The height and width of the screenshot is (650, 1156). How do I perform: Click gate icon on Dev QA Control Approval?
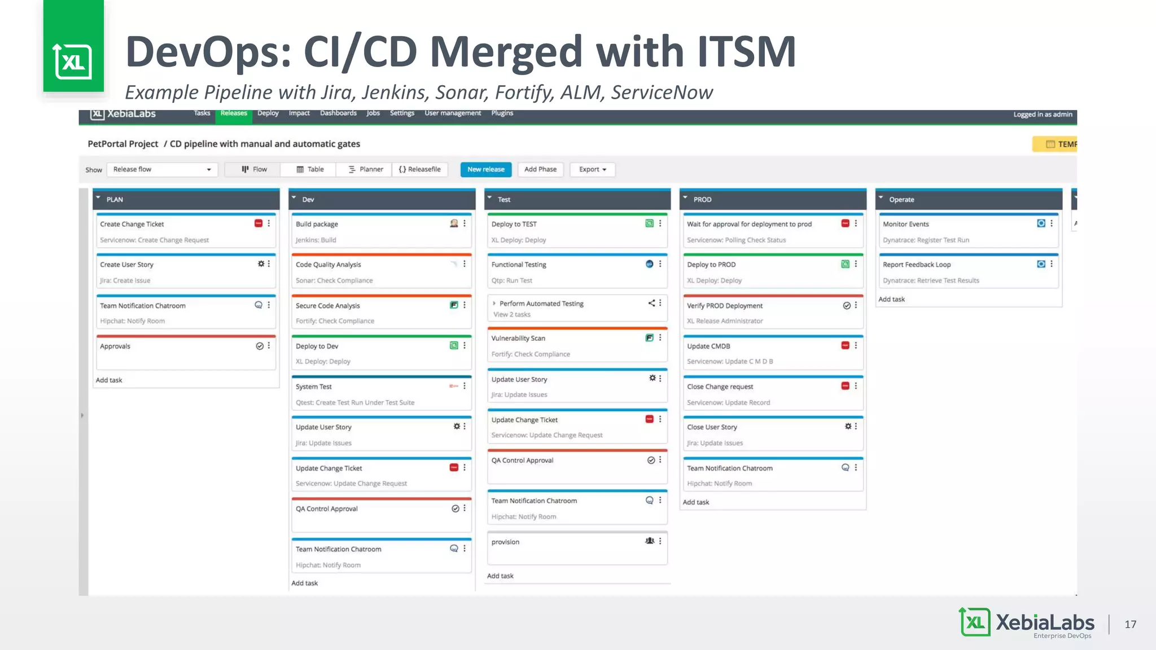(456, 508)
